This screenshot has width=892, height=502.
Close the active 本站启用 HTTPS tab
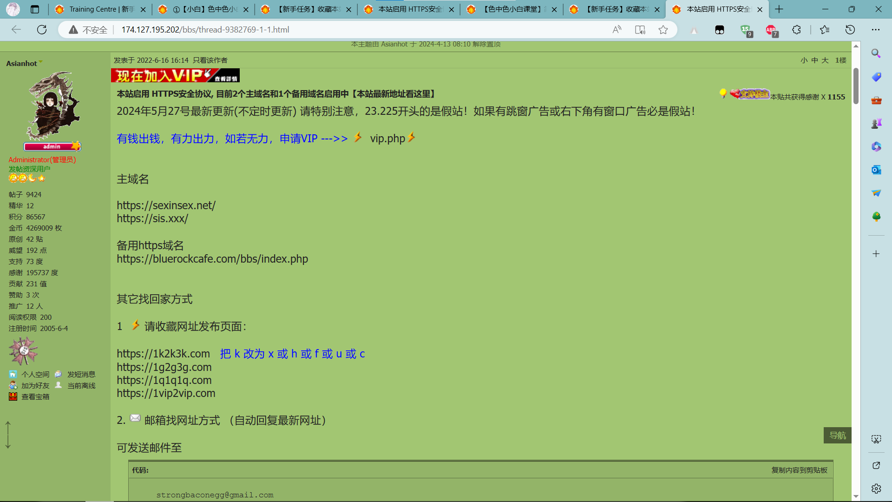[760, 9]
